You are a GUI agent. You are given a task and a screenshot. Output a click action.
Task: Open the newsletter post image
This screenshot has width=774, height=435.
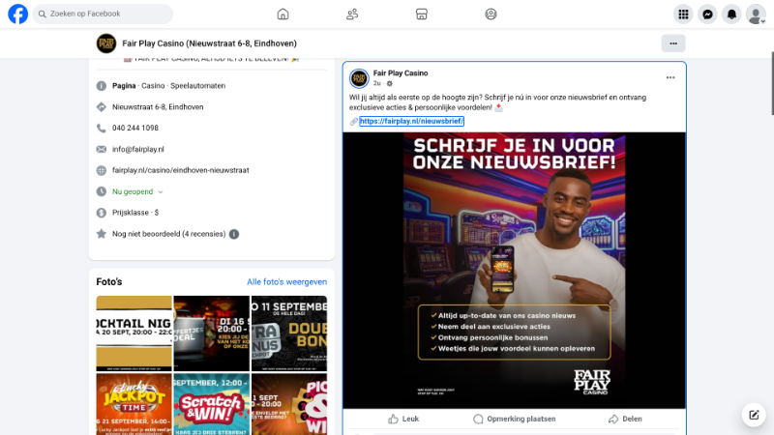pos(514,271)
